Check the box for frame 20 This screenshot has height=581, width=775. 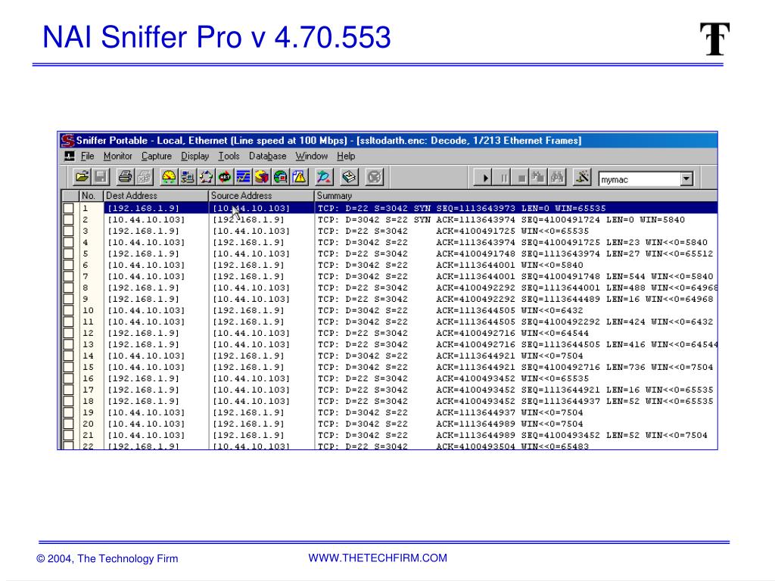click(x=69, y=424)
